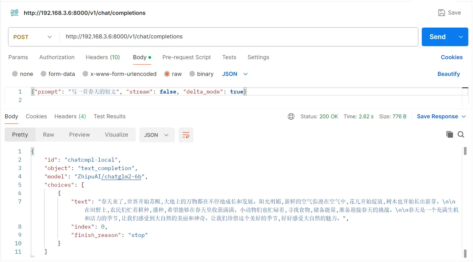Open response search with magnifier icon
The height and width of the screenshot is (262, 473).
[x=461, y=135]
